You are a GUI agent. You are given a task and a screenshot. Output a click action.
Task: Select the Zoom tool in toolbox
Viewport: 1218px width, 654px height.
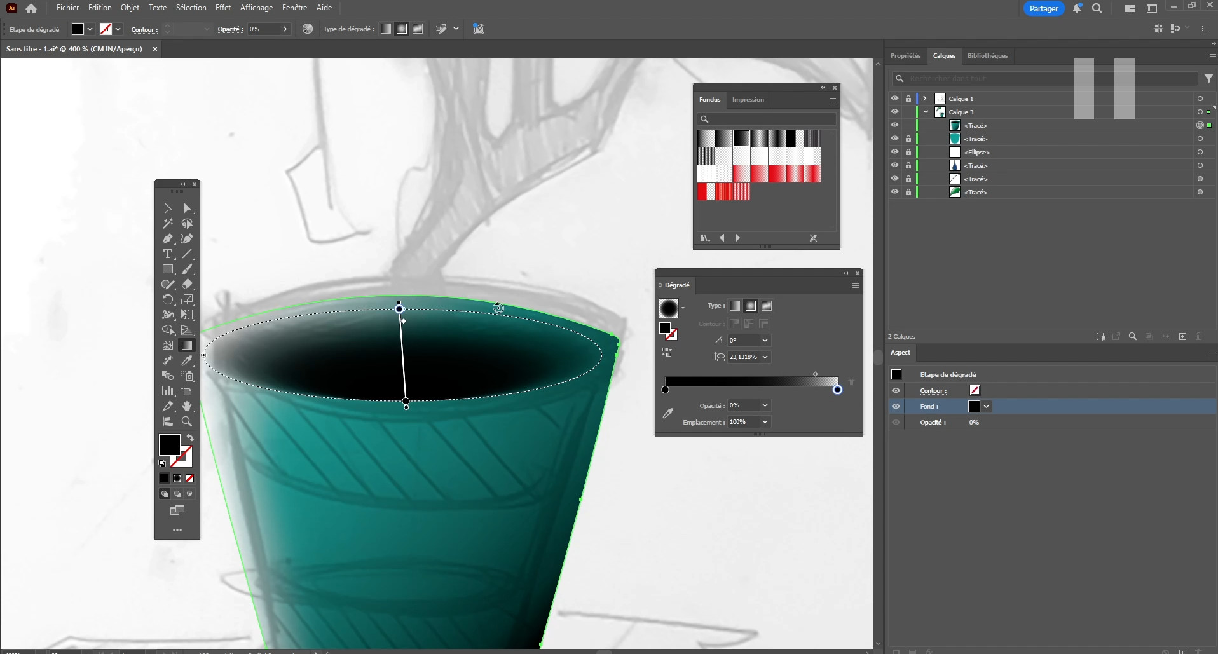(187, 421)
